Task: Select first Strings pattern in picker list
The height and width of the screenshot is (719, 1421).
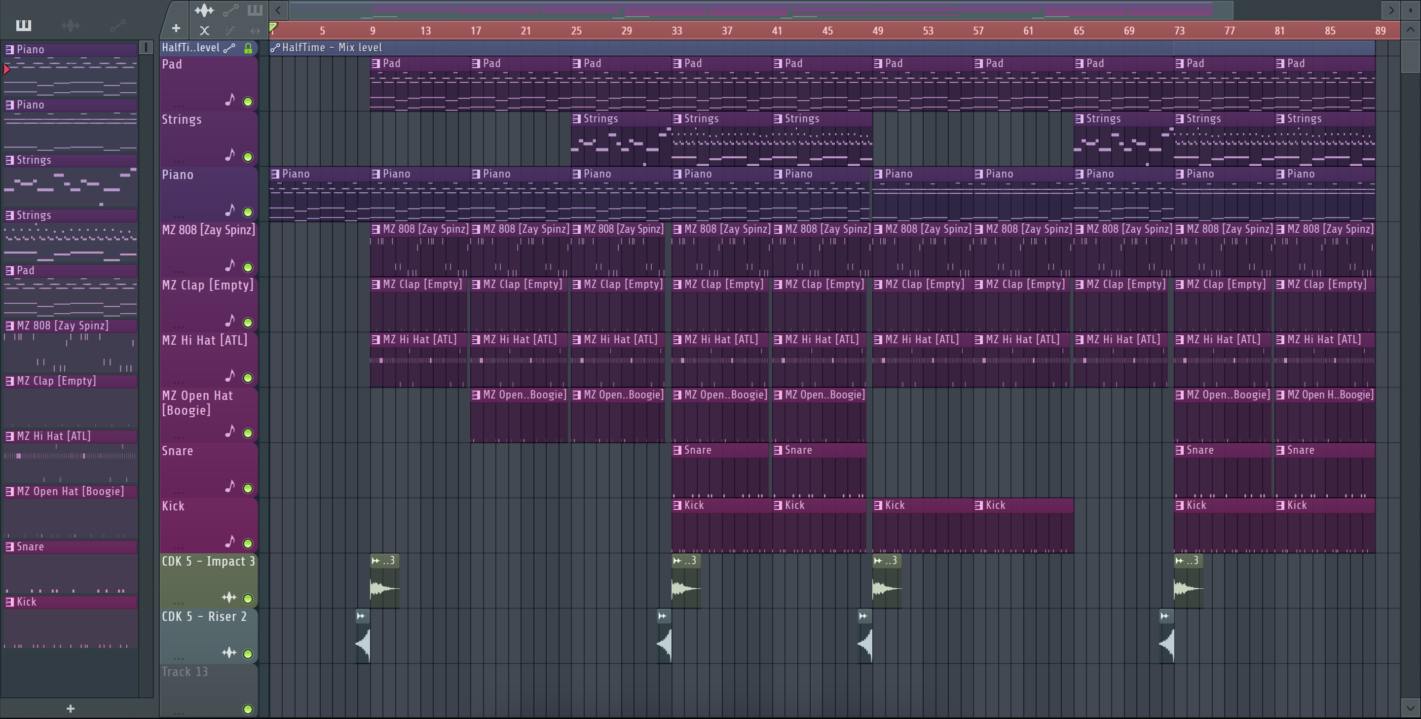Action: point(71,160)
